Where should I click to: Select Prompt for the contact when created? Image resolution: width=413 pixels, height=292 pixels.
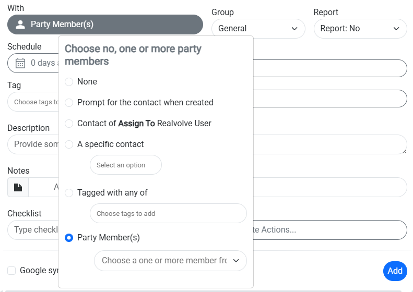[x=69, y=103]
